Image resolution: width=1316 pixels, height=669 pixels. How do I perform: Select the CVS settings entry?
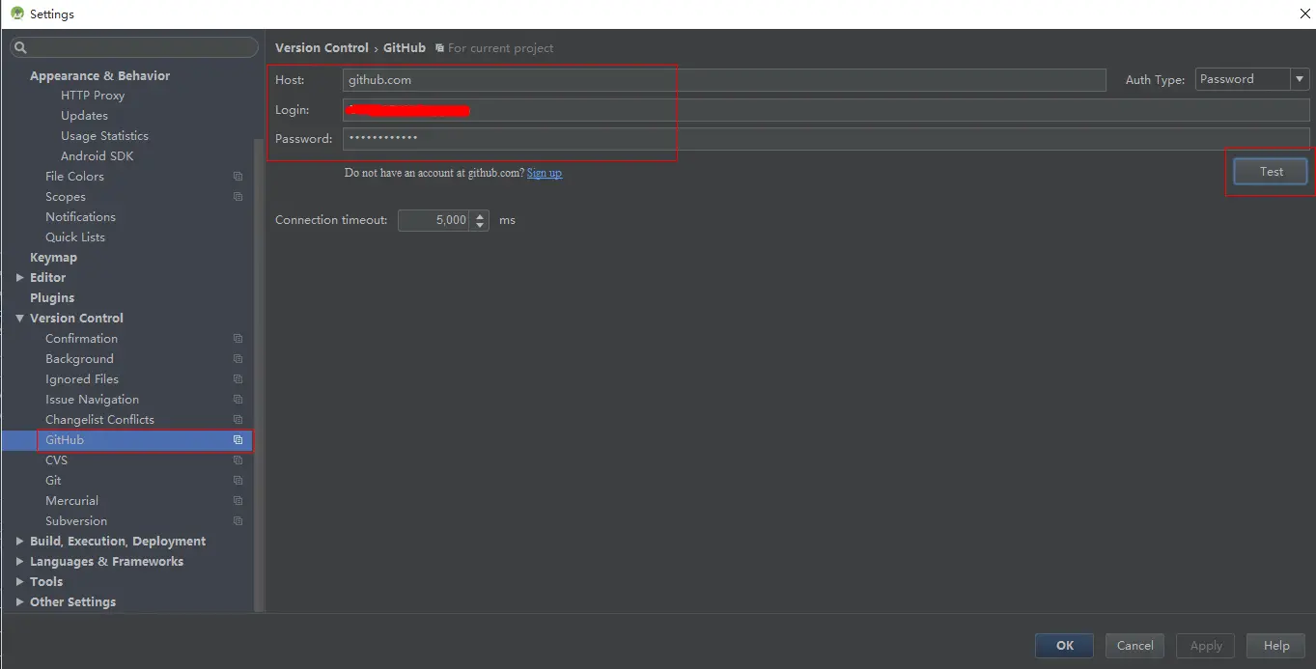[56, 460]
